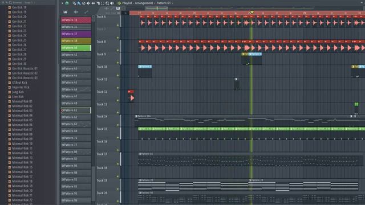Open the Playlist options menu arrow
Image resolution: width=365 pixels, height=205 pixels.
[62, 3]
